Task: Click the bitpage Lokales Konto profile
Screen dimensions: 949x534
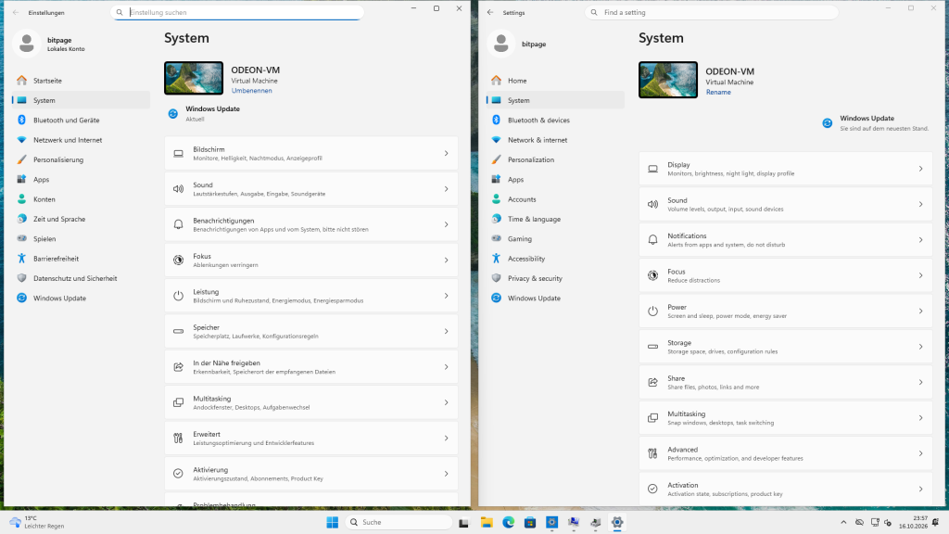Action: click(x=51, y=44)
